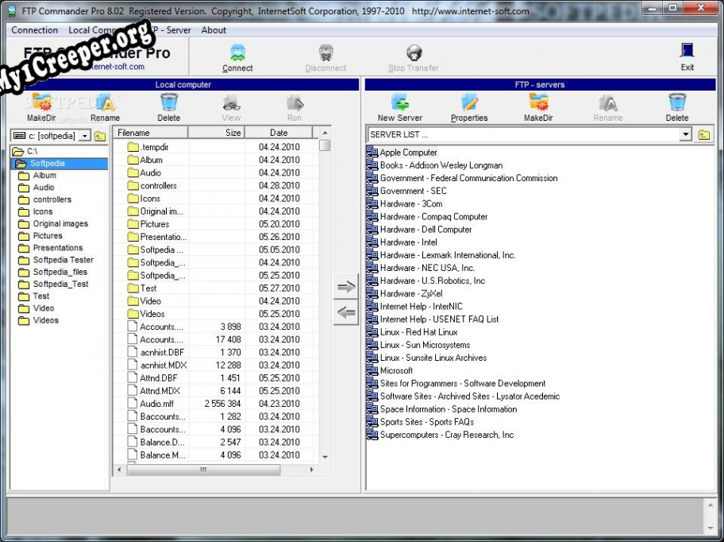The height and width of the screenshot is (542, 724).
Task: Open server Properties icon
Action: [469, 103]
